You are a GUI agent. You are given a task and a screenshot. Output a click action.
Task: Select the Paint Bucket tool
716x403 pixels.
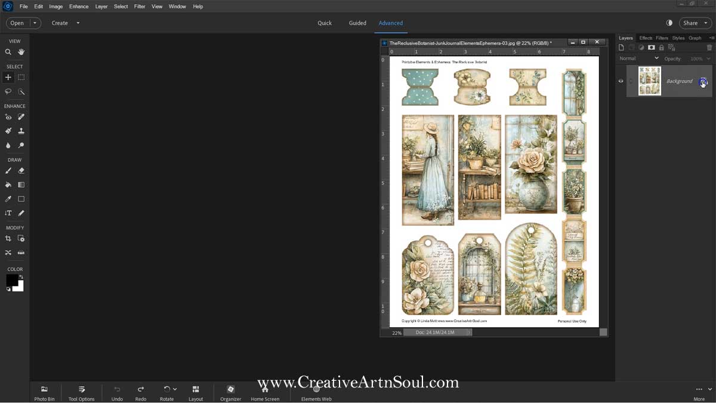(x=8, y=185)
